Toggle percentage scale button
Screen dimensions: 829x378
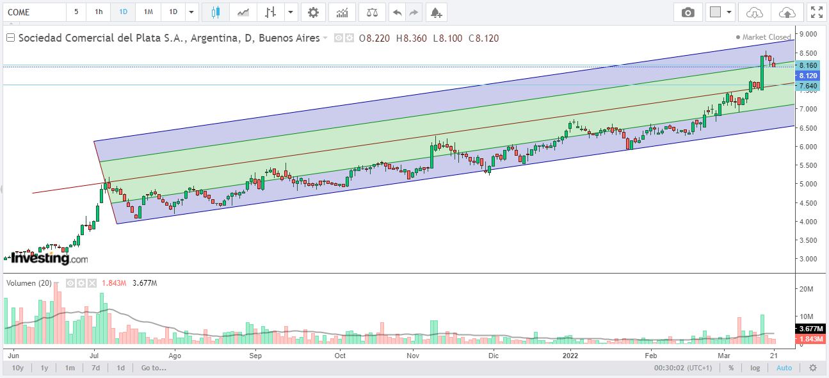pos(730,368)
